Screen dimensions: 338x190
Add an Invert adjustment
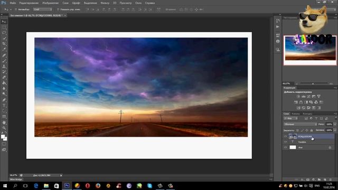(x=298, y=108)
